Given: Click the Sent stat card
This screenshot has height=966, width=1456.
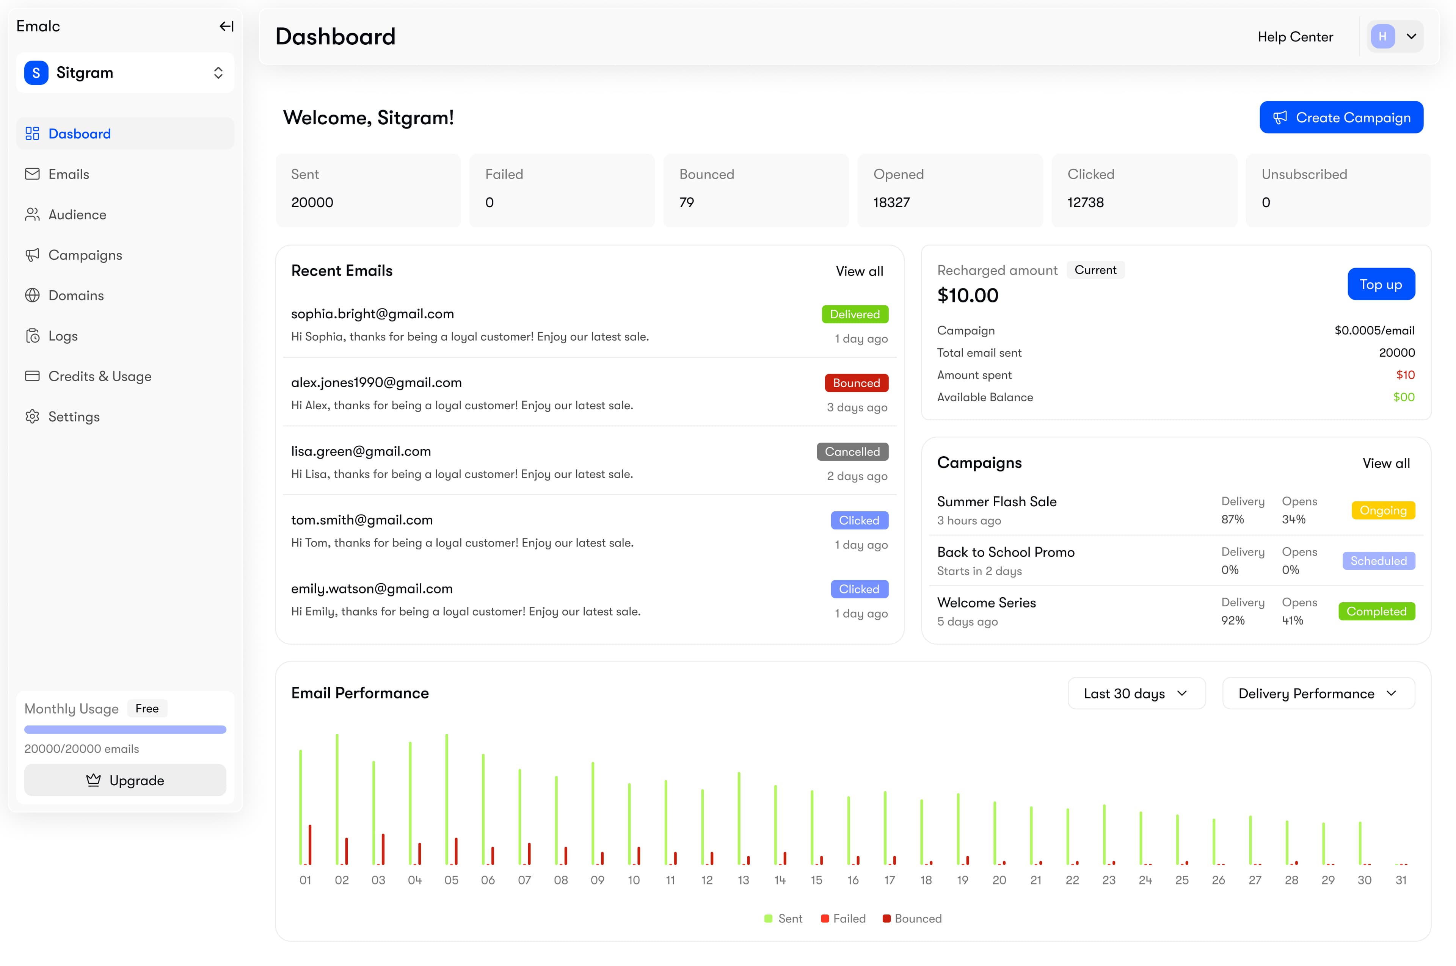Looking at the screenshot, I should pyautogui.click(x=368, y=190).
